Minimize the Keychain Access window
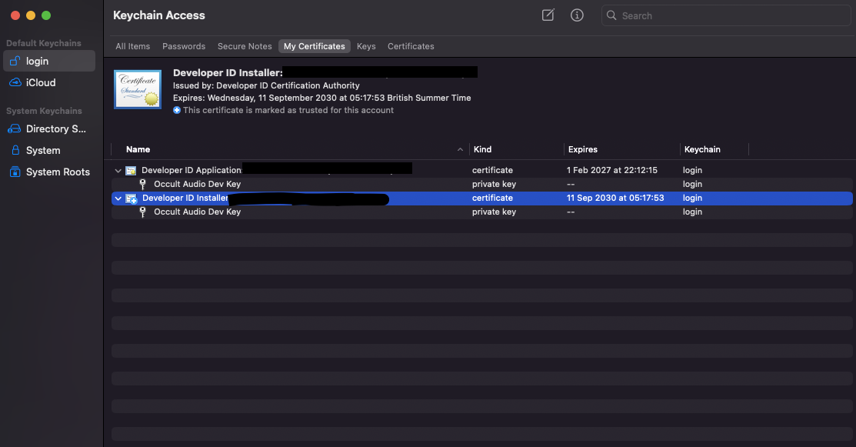Image resolution: width=856 pixels, height=447 pixels. [x=31, y=15]
